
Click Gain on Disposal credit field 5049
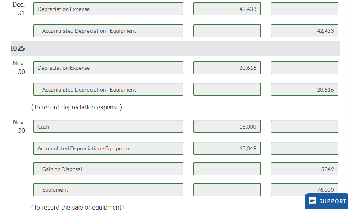click(304, 169)
